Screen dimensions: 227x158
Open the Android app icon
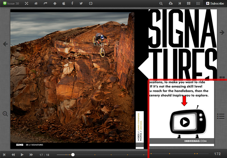(x=55, y=3)
